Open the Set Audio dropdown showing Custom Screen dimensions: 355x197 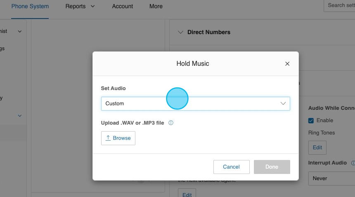pyautogui.click(x=195, y=104)
